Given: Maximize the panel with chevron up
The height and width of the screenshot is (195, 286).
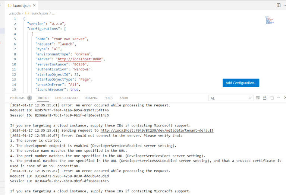Looking at the screenshot, I should click(x=279, y=98).
